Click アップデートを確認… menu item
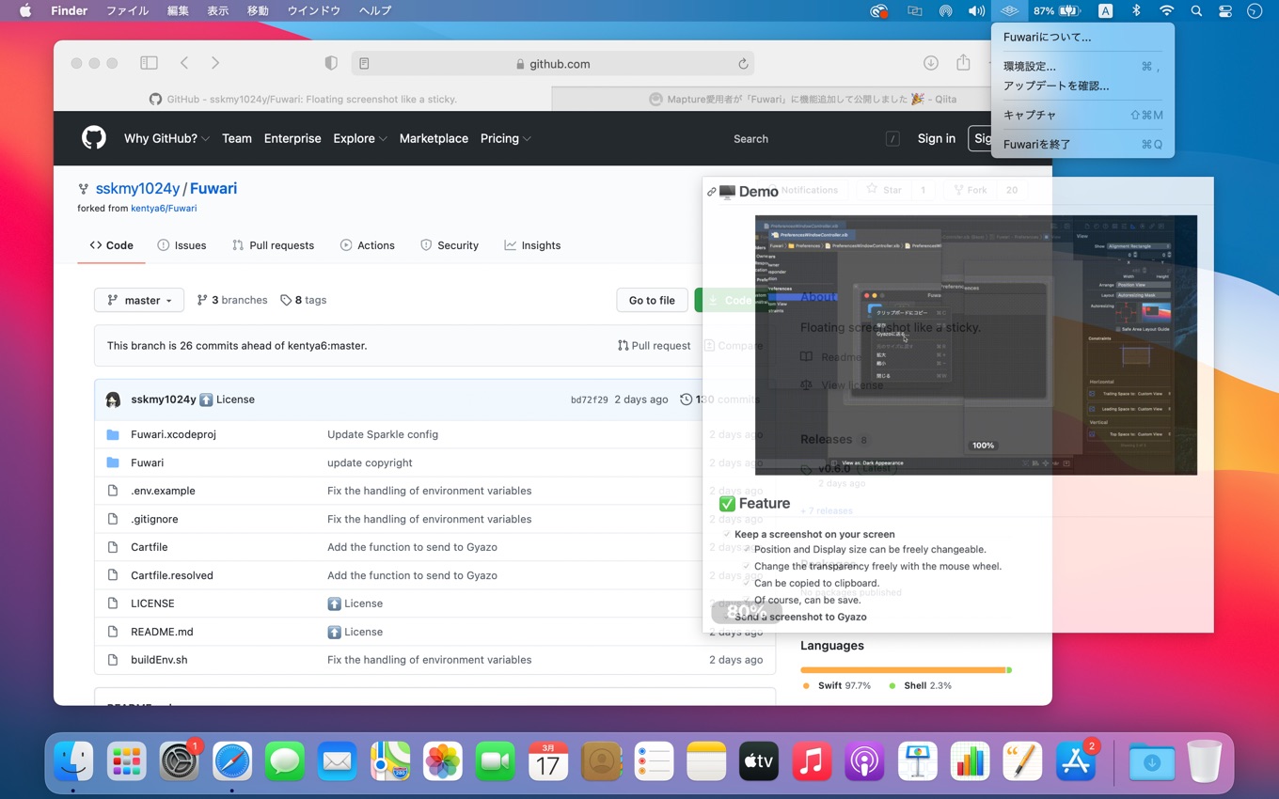1279x799 pixels. [1082, 86]
